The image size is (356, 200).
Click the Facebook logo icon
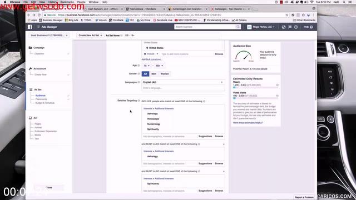[30, 27]
